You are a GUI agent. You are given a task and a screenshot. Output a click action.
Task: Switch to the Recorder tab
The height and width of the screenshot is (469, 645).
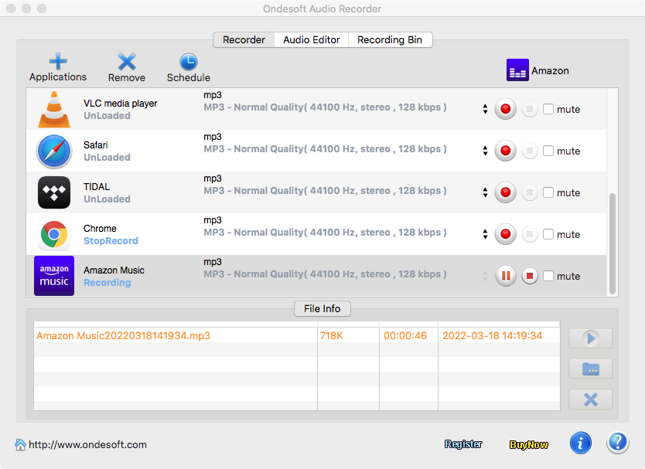[x=244, y=40]
